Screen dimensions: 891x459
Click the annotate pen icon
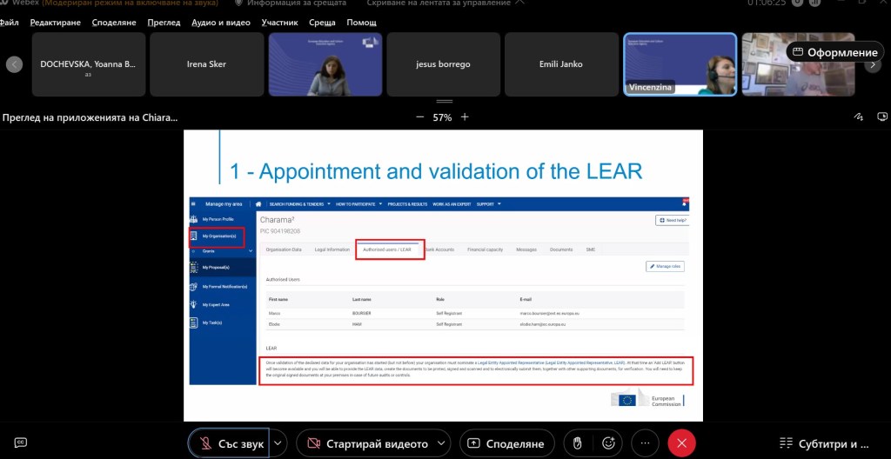859,117
